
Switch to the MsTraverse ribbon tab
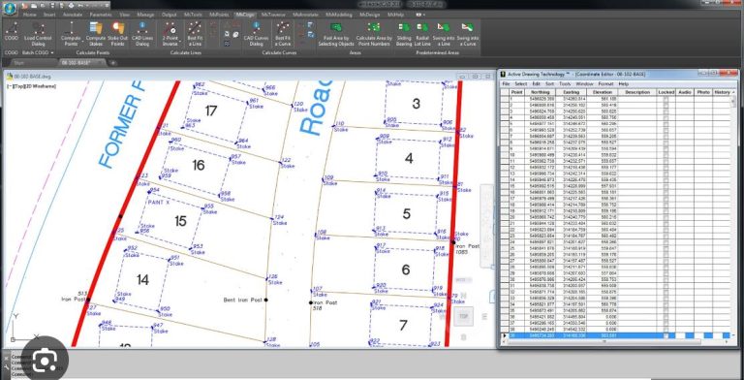(274, 15)
